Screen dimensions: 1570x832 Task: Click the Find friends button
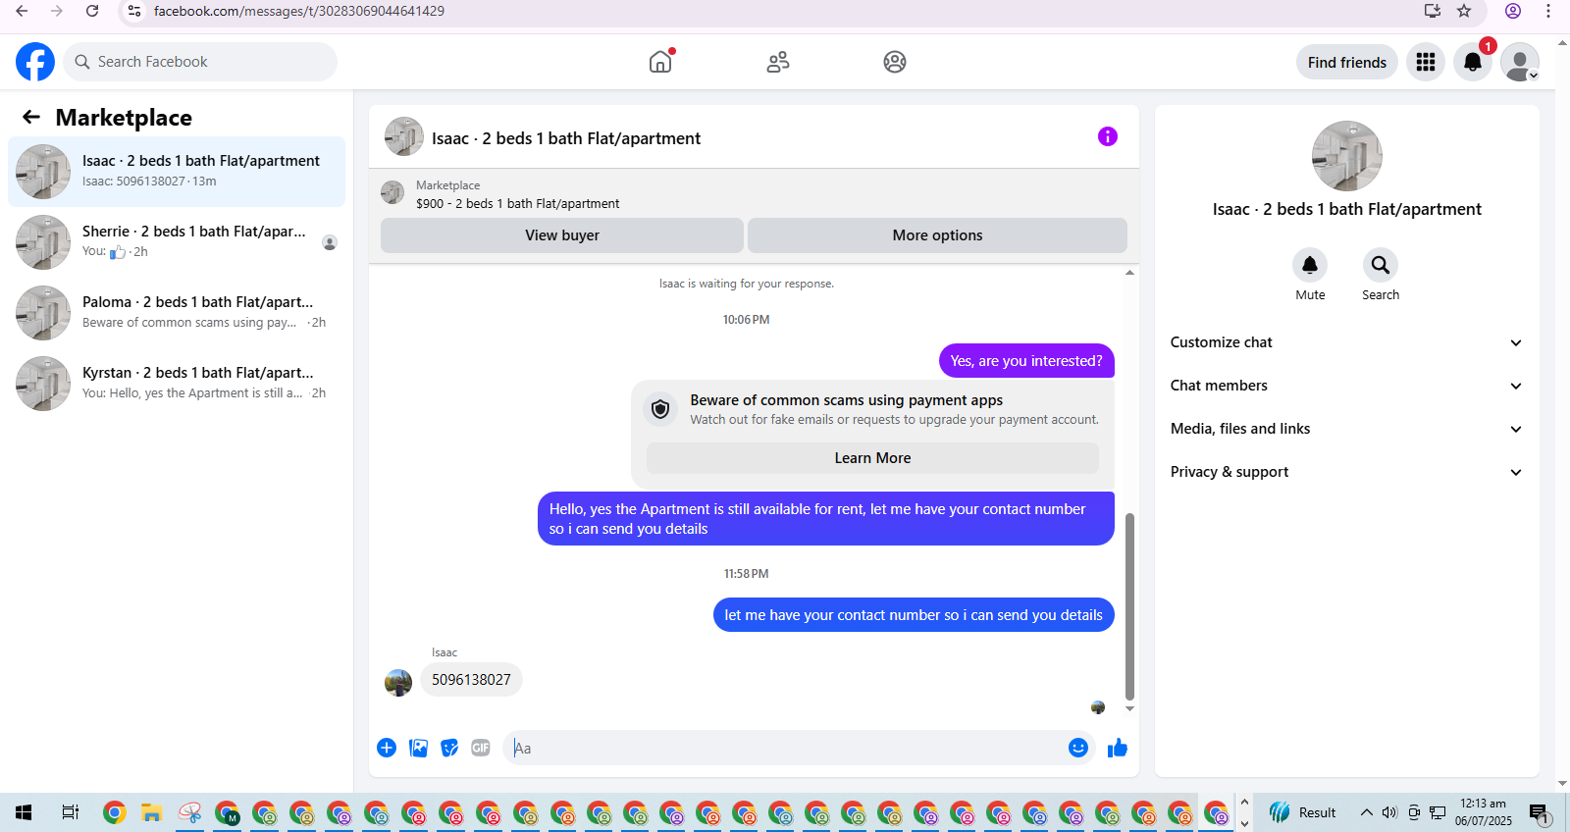(x=1347, y=62)
